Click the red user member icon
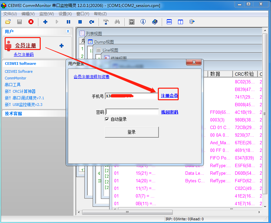This screenshot has height=223, width=271. (x=9, y=45)
